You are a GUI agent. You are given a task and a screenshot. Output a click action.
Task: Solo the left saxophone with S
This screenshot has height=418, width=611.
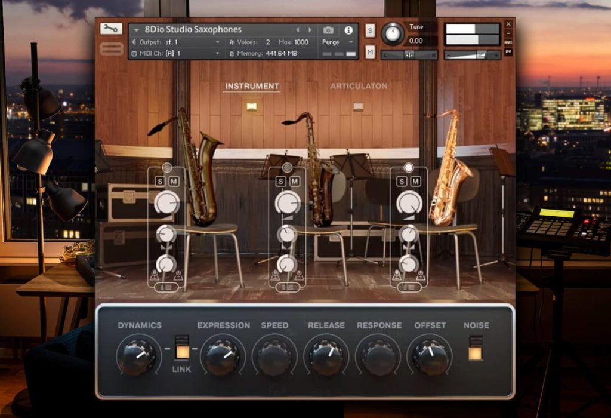(160, 182)
